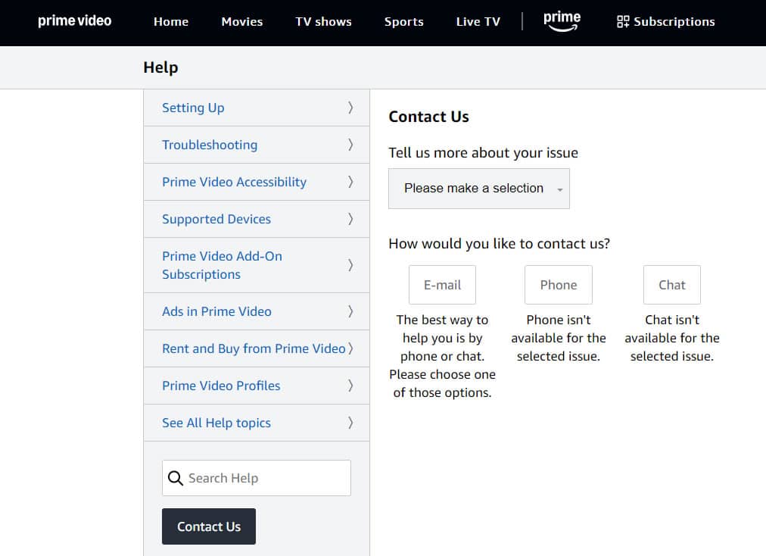Viewport: 766px width, 556px height.
Task: Click 'Phone isn't available' message
Action: pyautogui.click(x=559, y=338)
